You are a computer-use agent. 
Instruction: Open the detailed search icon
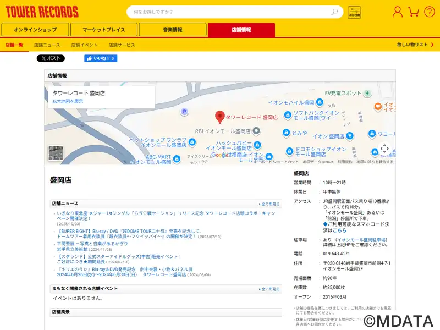pyautogui.click(x=354, y=12)
